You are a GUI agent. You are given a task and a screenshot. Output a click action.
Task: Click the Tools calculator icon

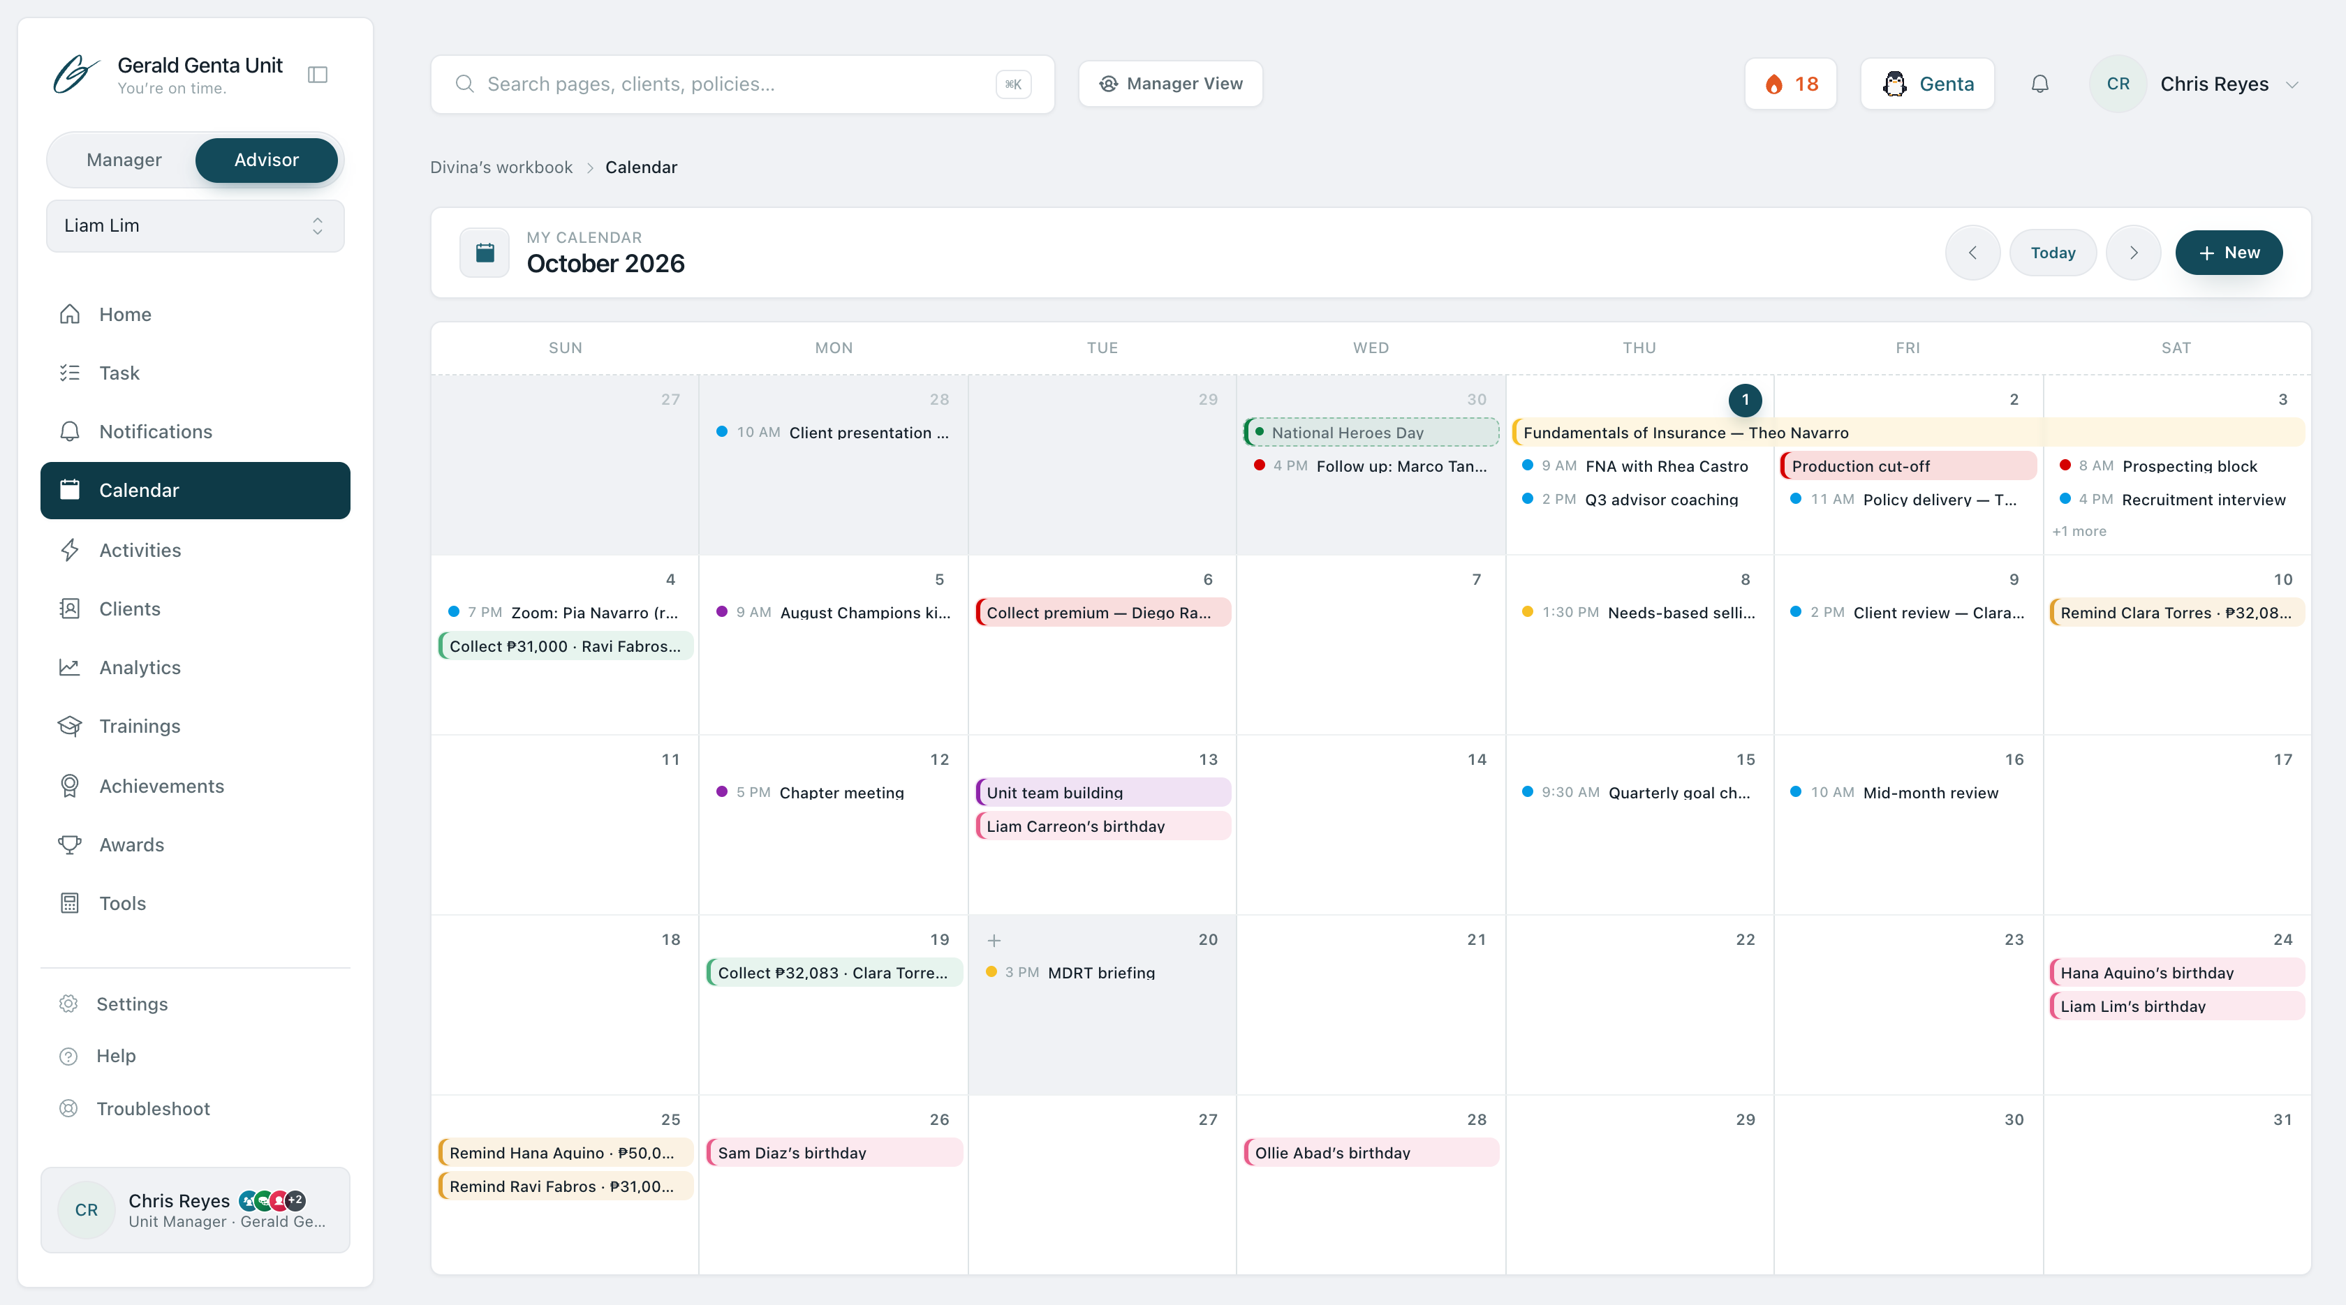69,903
